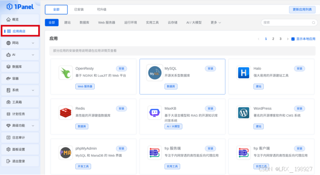Select the 运行环境 category filter
Viewport: 320px width, 175px height.
(130, 22)
